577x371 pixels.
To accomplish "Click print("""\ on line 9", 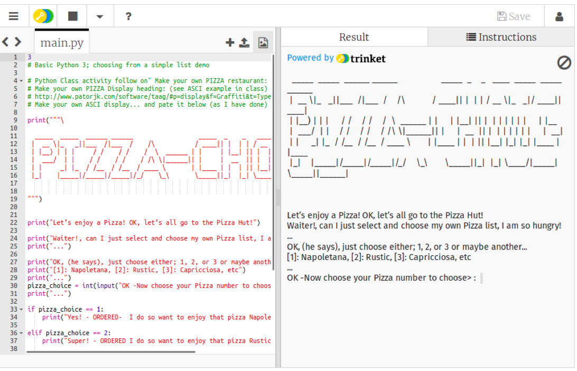I will click(x=45, y=120).
